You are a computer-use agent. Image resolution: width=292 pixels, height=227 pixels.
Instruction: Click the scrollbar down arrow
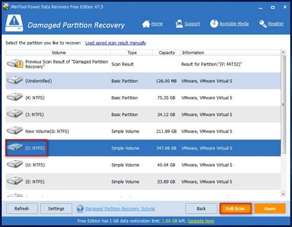pos(283,194)
